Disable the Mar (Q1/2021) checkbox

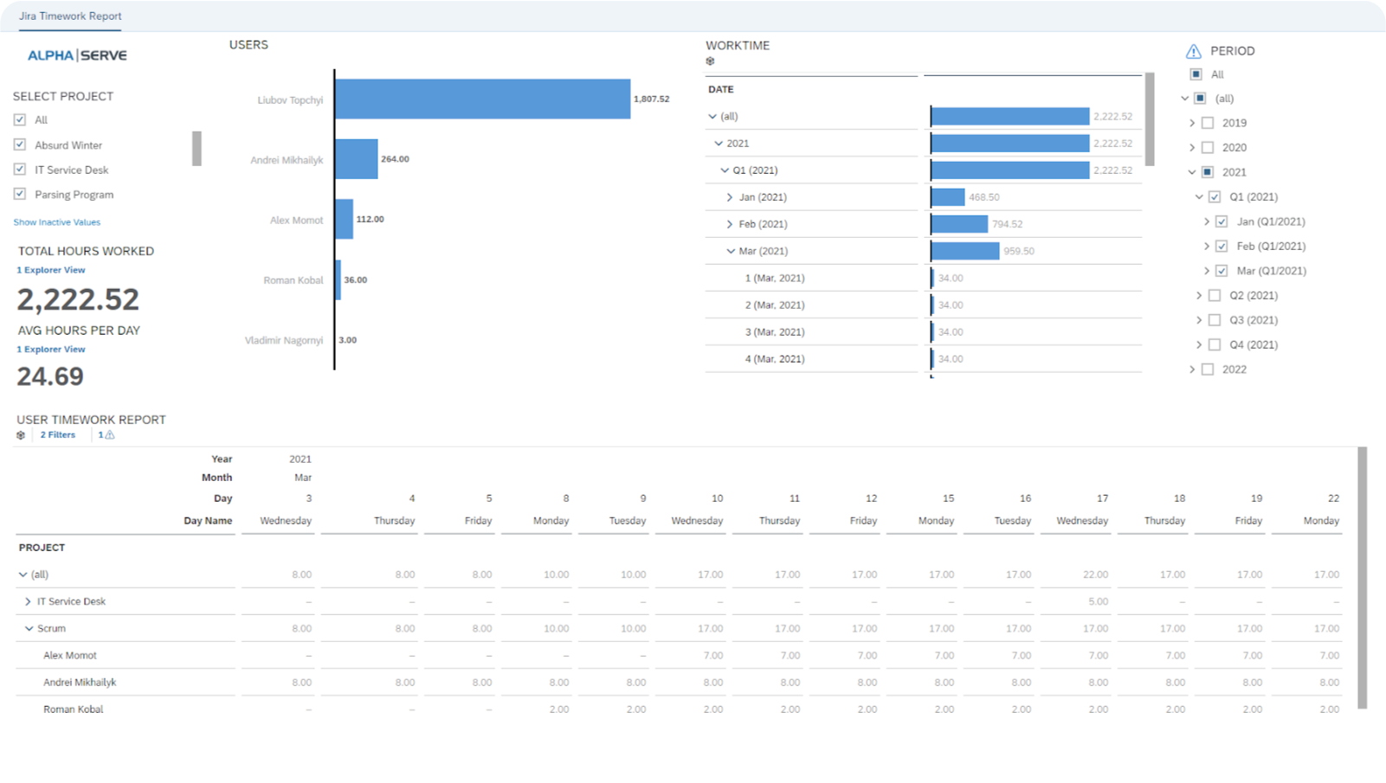pyautogui.click(x=1222, y=270)
